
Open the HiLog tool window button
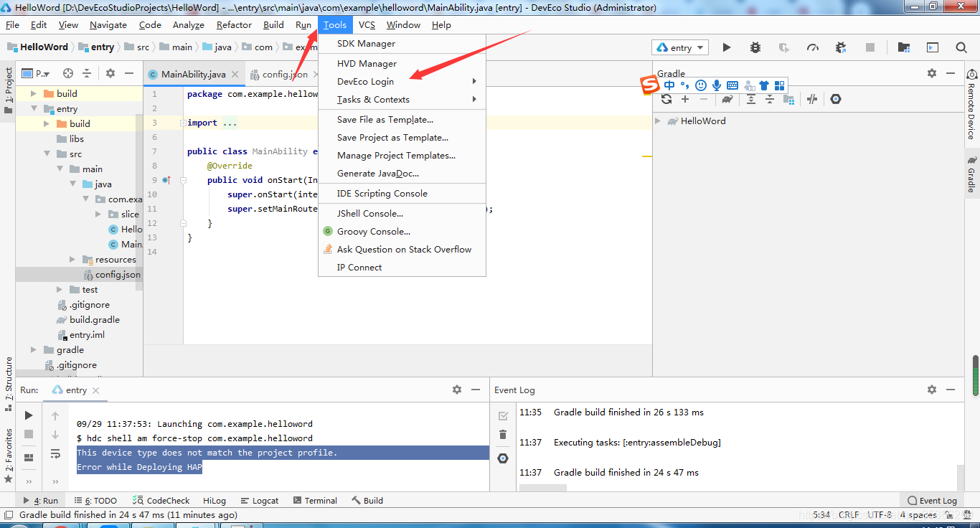click(214, 501)
